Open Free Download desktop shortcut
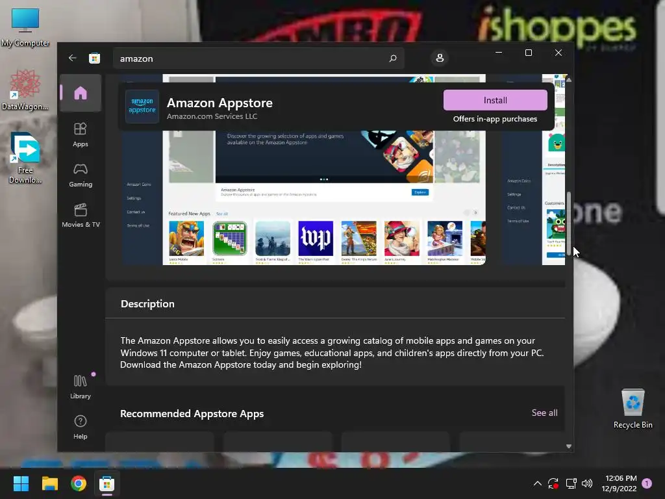665x499 pixels. [25, 158]
